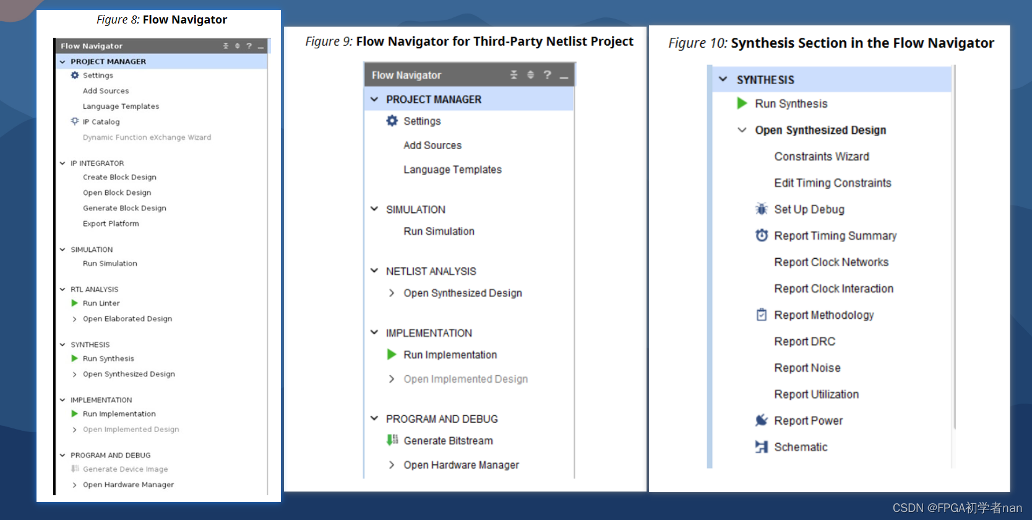Expand Open Hardware Manager arrow in Figure 8
The width and height of the screenshot is (1032, 520).
[75, 485]
